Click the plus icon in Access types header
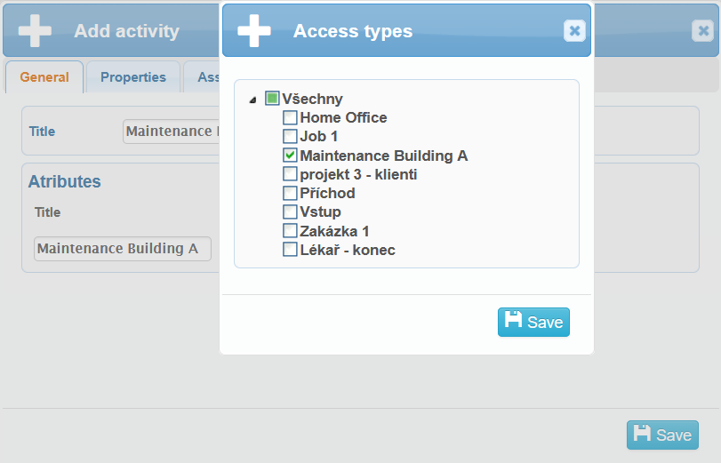Screen dimensions: 721x463 [254, 31]
